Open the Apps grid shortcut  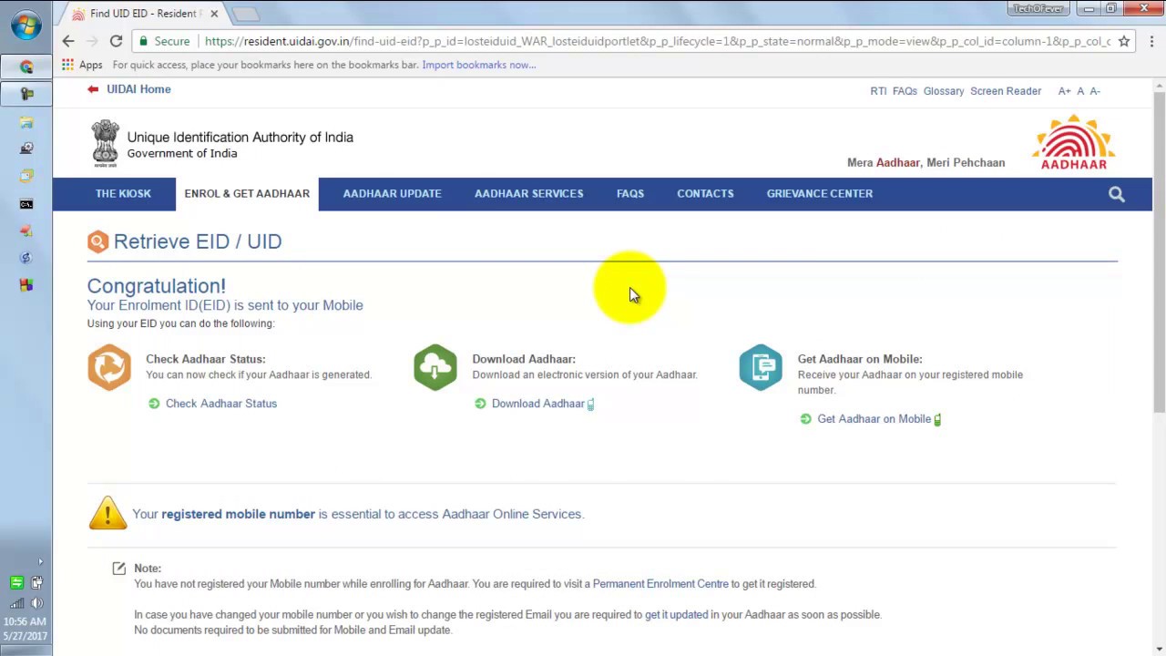pos(82,65)
